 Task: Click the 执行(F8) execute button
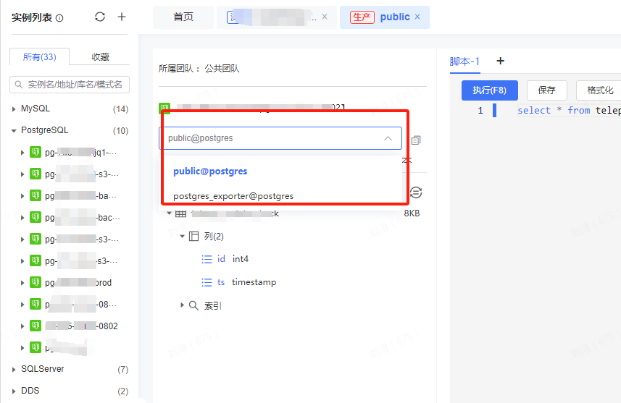coord(490,90)
